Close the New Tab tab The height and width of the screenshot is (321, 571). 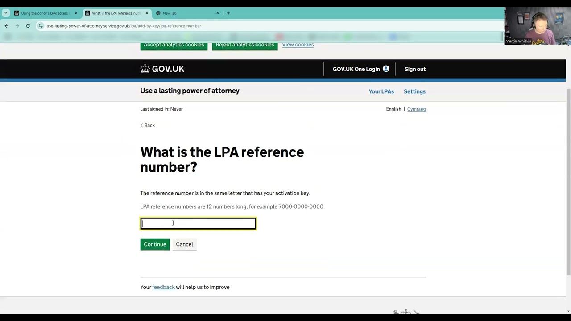(218, 13)
